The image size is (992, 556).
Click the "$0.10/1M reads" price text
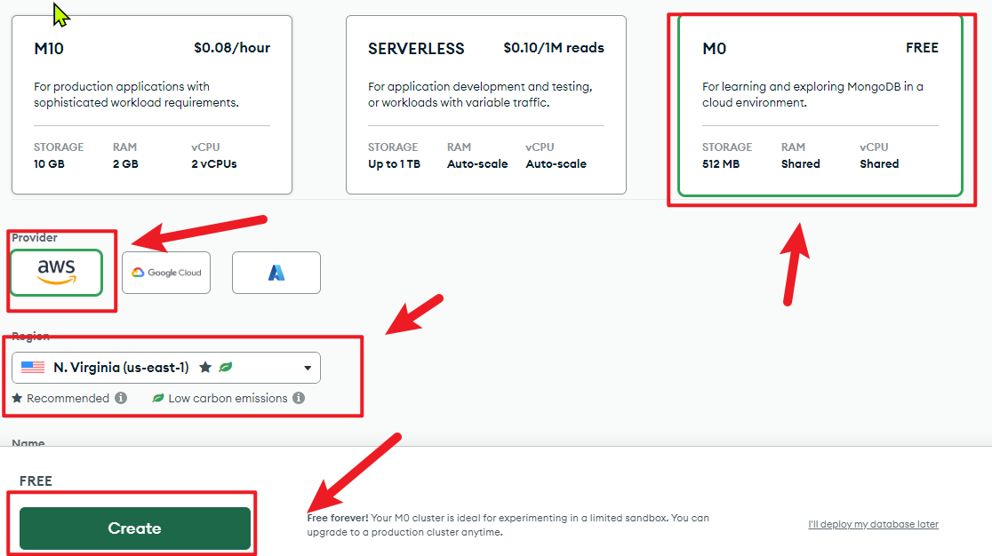coord(554,48)
